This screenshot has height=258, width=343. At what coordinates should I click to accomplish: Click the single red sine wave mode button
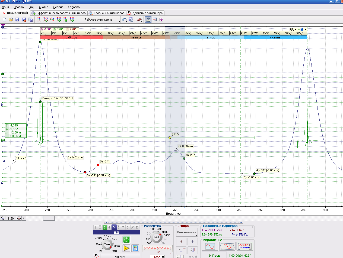210,246
